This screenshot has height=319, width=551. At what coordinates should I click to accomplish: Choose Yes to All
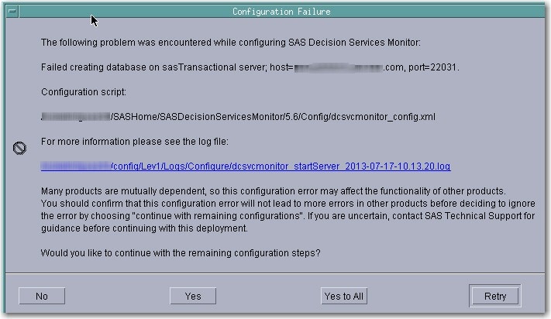344,296
